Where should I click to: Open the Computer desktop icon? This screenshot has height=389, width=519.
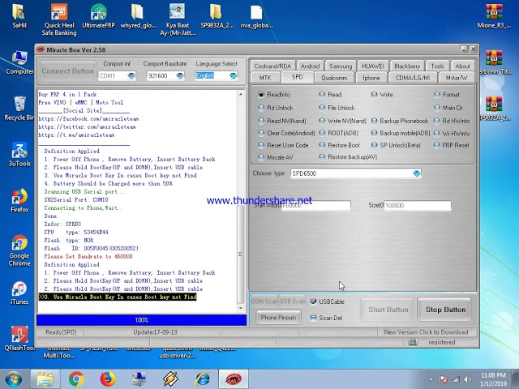click(19, 62)
